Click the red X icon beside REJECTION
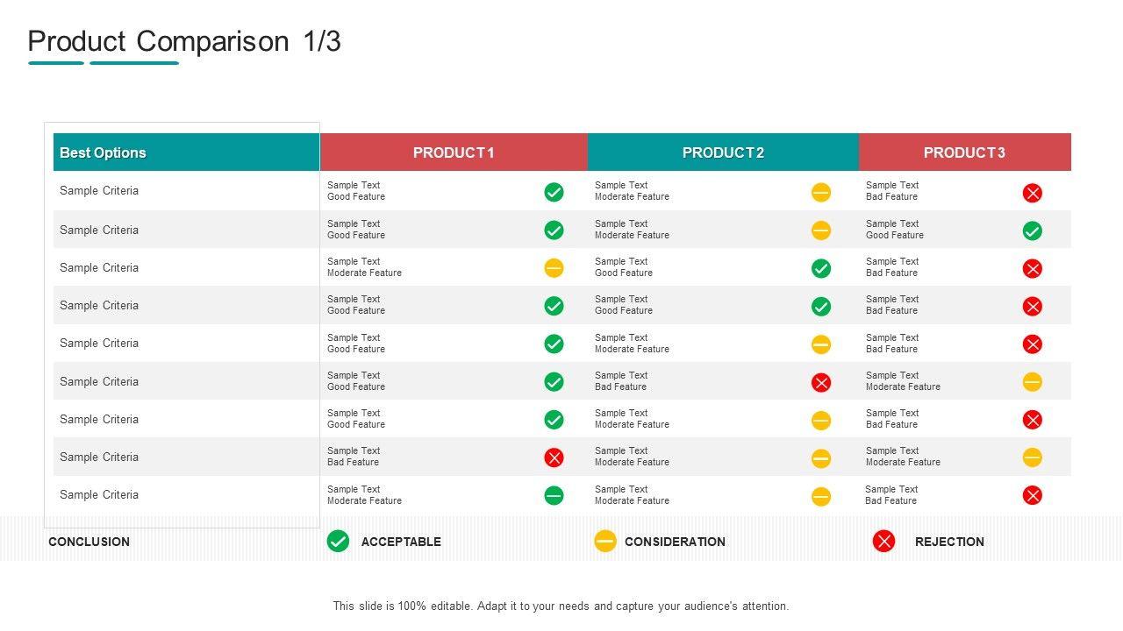This screenshot has width=1123, height=631. 883,542
